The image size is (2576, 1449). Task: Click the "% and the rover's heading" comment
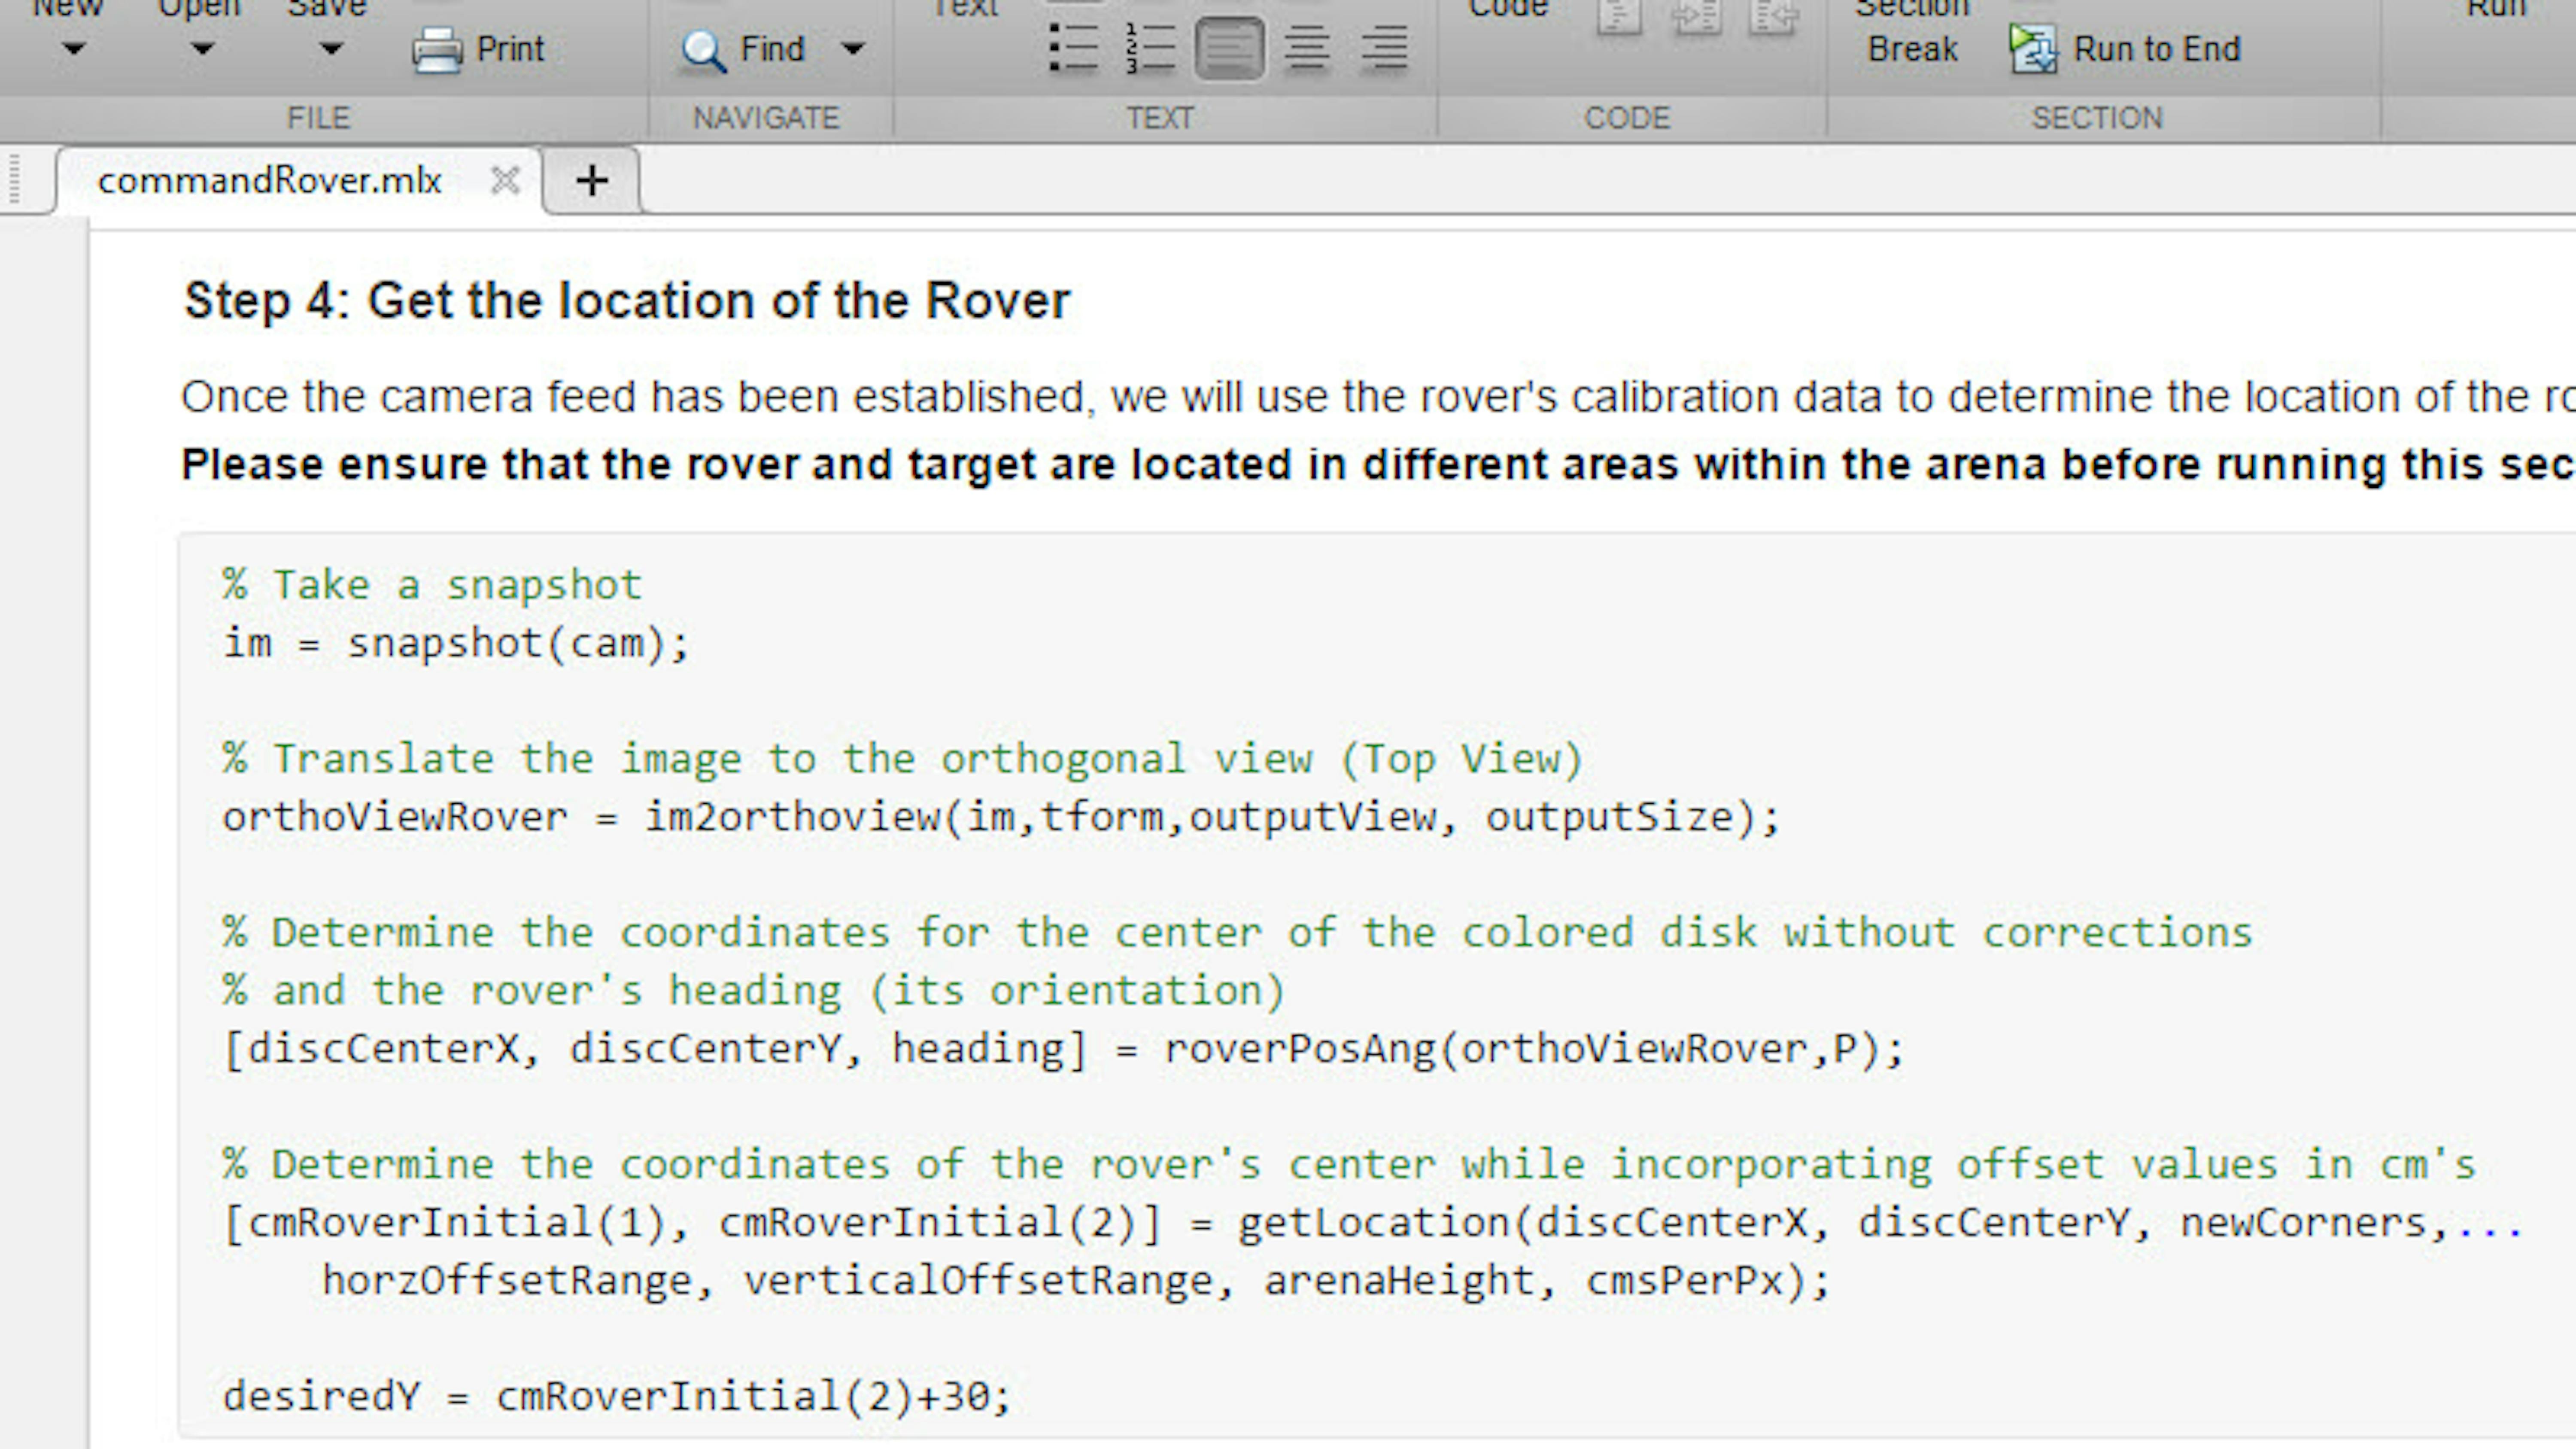tap(754, 991)
